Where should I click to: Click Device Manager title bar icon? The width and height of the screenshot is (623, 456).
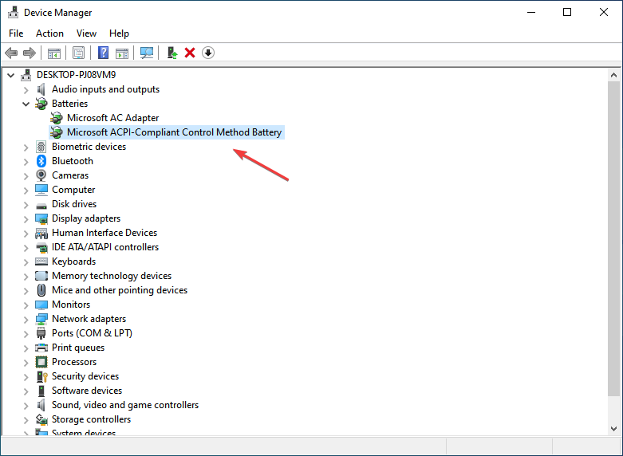point(13,12)
